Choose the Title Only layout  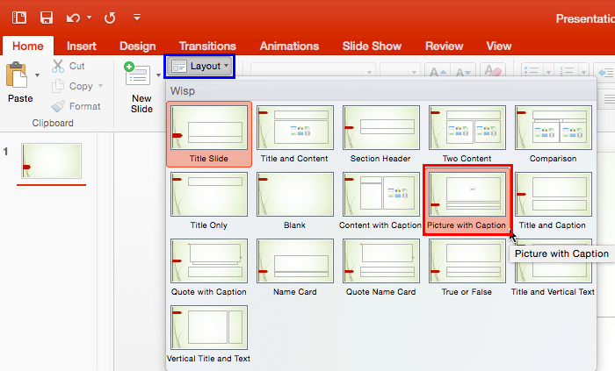tap(209, 201)
